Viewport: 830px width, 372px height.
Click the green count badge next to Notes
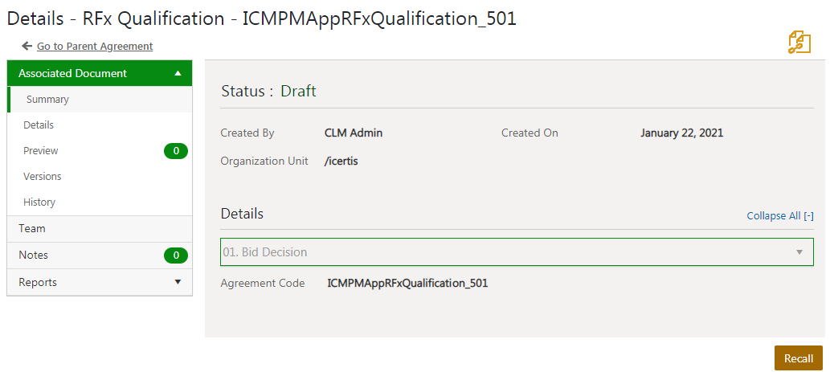pyautogui.click(x=175, y=255)
